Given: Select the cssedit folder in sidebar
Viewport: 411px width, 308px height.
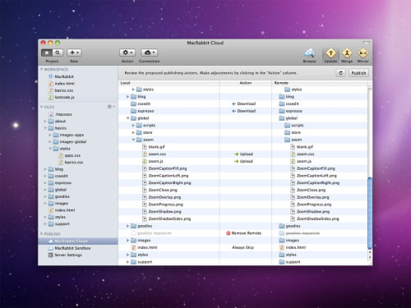Looking at the screenshot, I should tap(62, 176).
